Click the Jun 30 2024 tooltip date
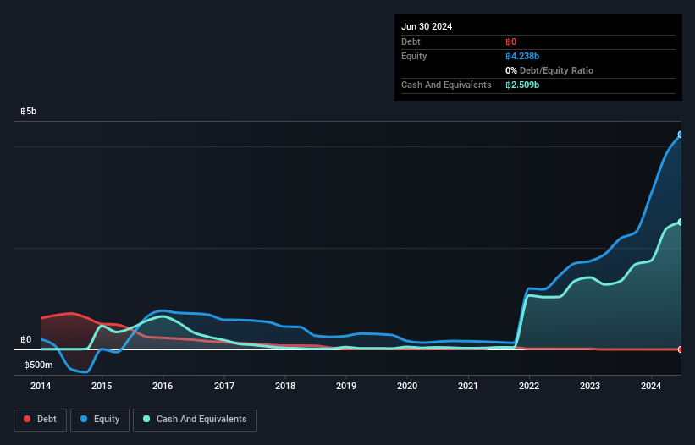 coord(427,26)
